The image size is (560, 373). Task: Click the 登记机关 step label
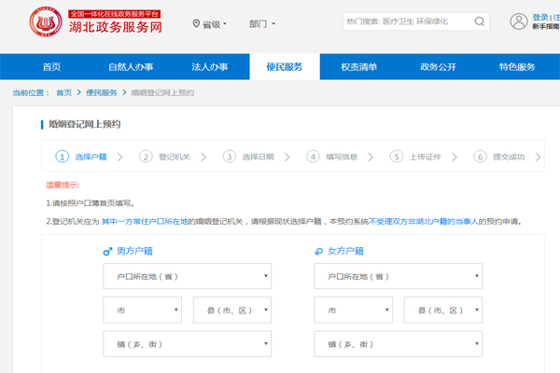click(175, 157)
